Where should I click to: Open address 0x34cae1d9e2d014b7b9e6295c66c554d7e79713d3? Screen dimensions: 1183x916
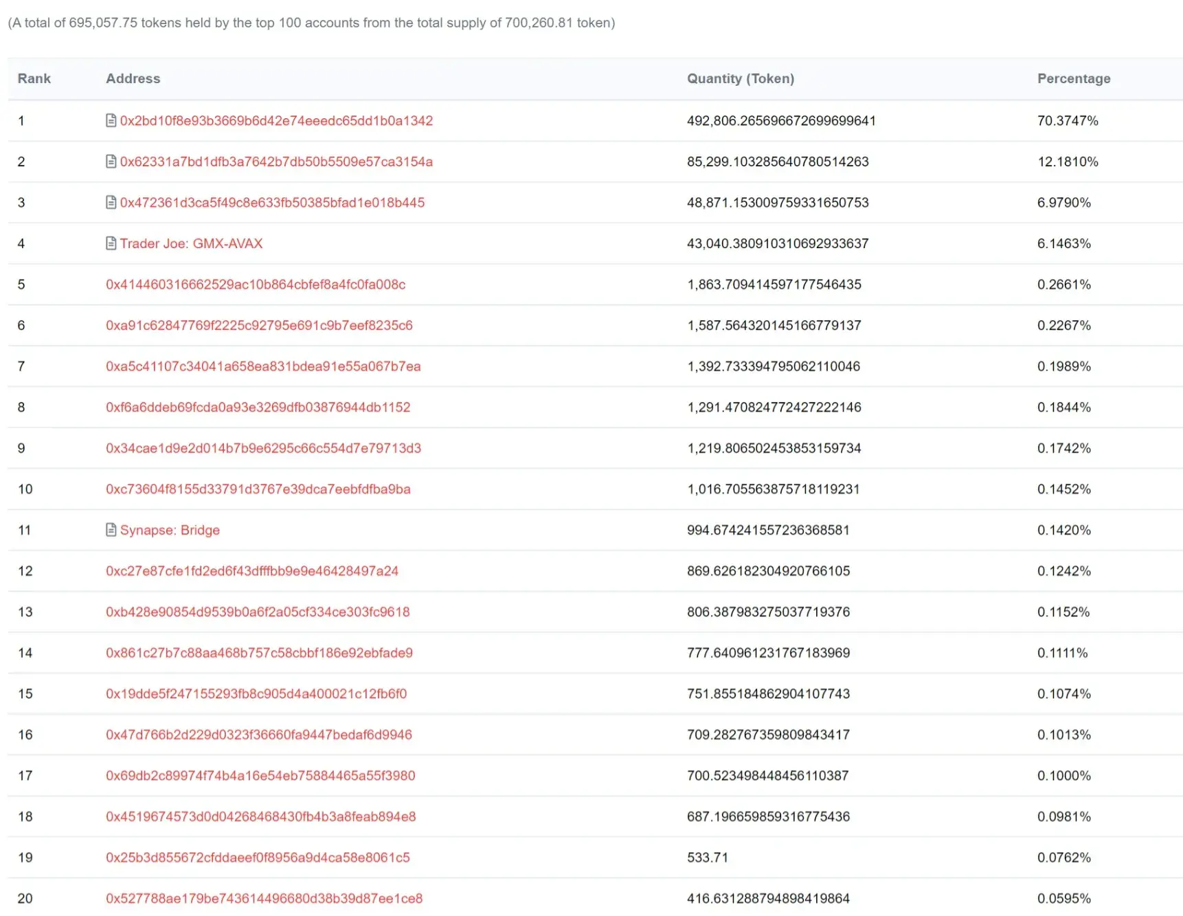(263, 448)
